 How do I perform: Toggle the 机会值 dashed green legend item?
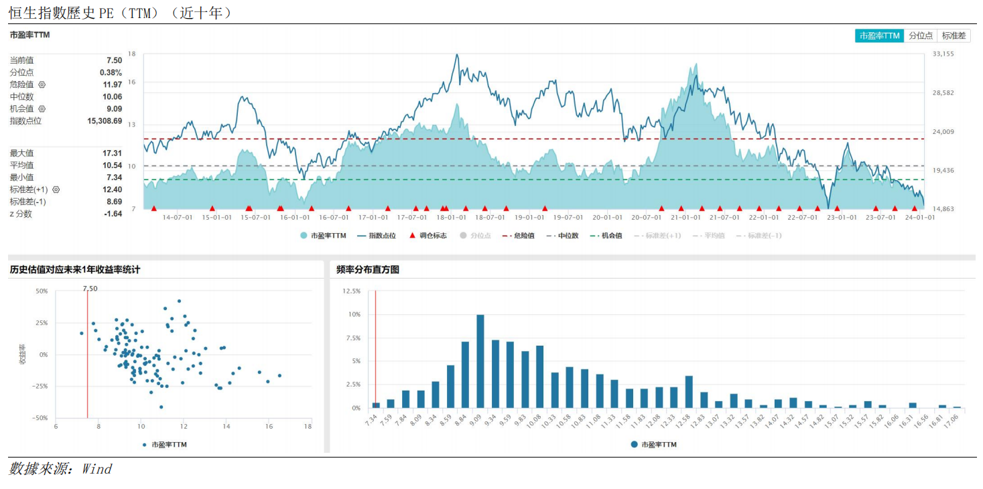pos(606,236)
